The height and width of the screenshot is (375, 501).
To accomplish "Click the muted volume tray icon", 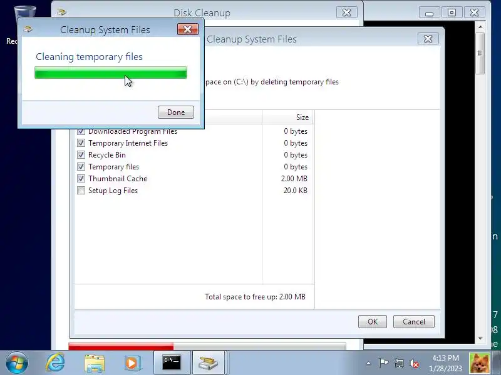I will coord(414,363).
